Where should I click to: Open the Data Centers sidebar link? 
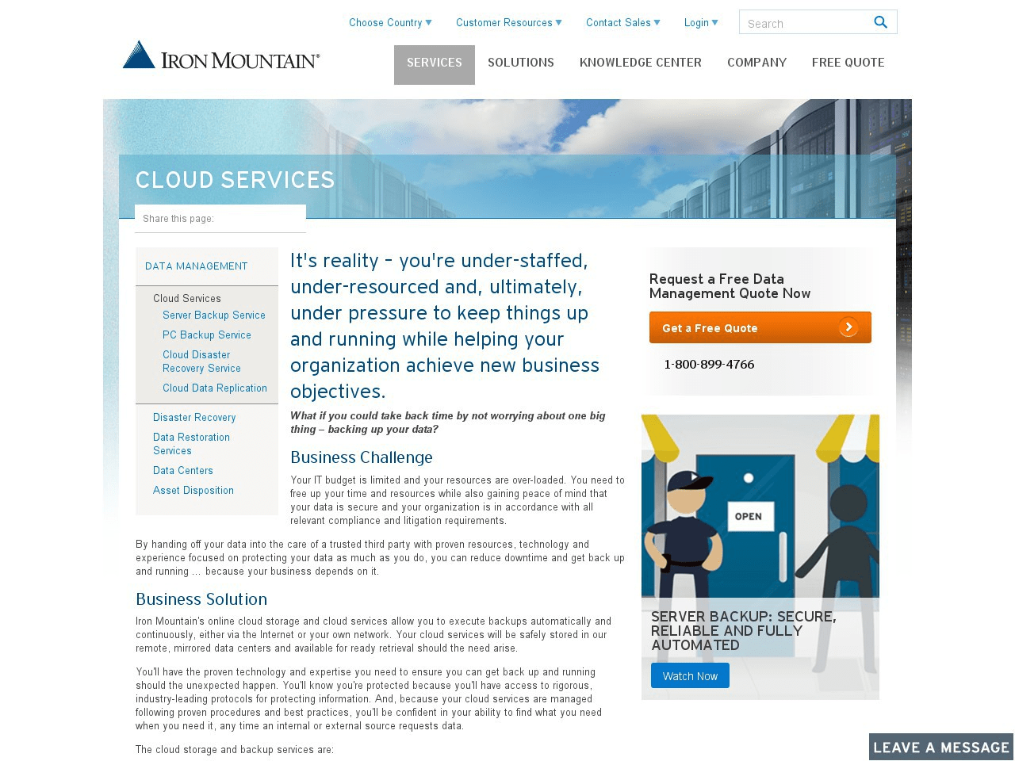pos(183,470)
